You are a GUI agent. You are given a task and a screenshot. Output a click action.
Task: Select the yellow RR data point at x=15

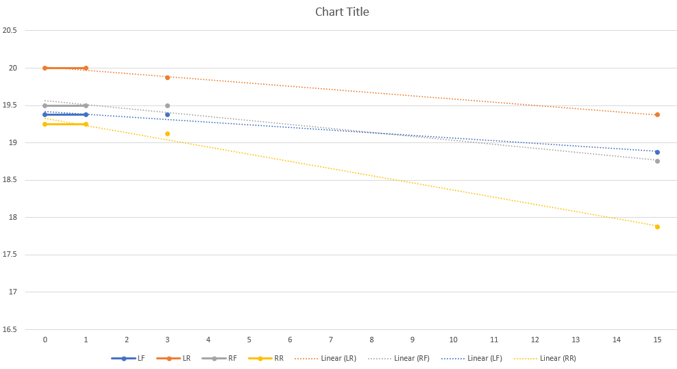coord(657,227)
